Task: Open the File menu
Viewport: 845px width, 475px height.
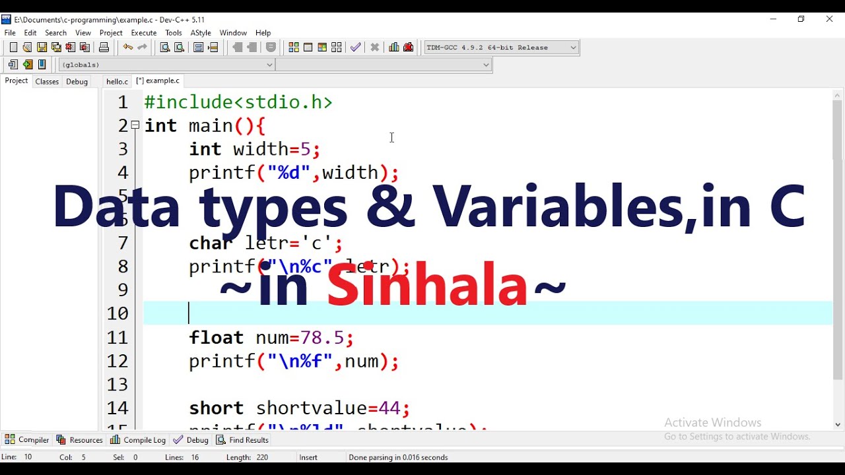Action: point(10,32)
